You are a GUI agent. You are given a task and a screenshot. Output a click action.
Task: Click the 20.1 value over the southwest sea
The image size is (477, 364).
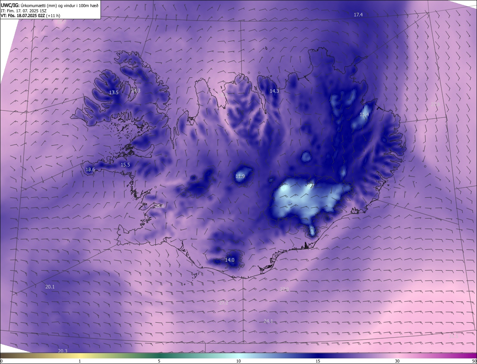click(x=50, y=287)
